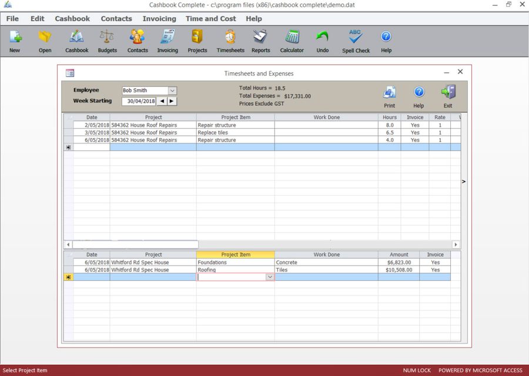The width and height of the screenshot is (529, 376).
Task: Print the timesheet using Print icon
Action: click(x=390, y=92)
